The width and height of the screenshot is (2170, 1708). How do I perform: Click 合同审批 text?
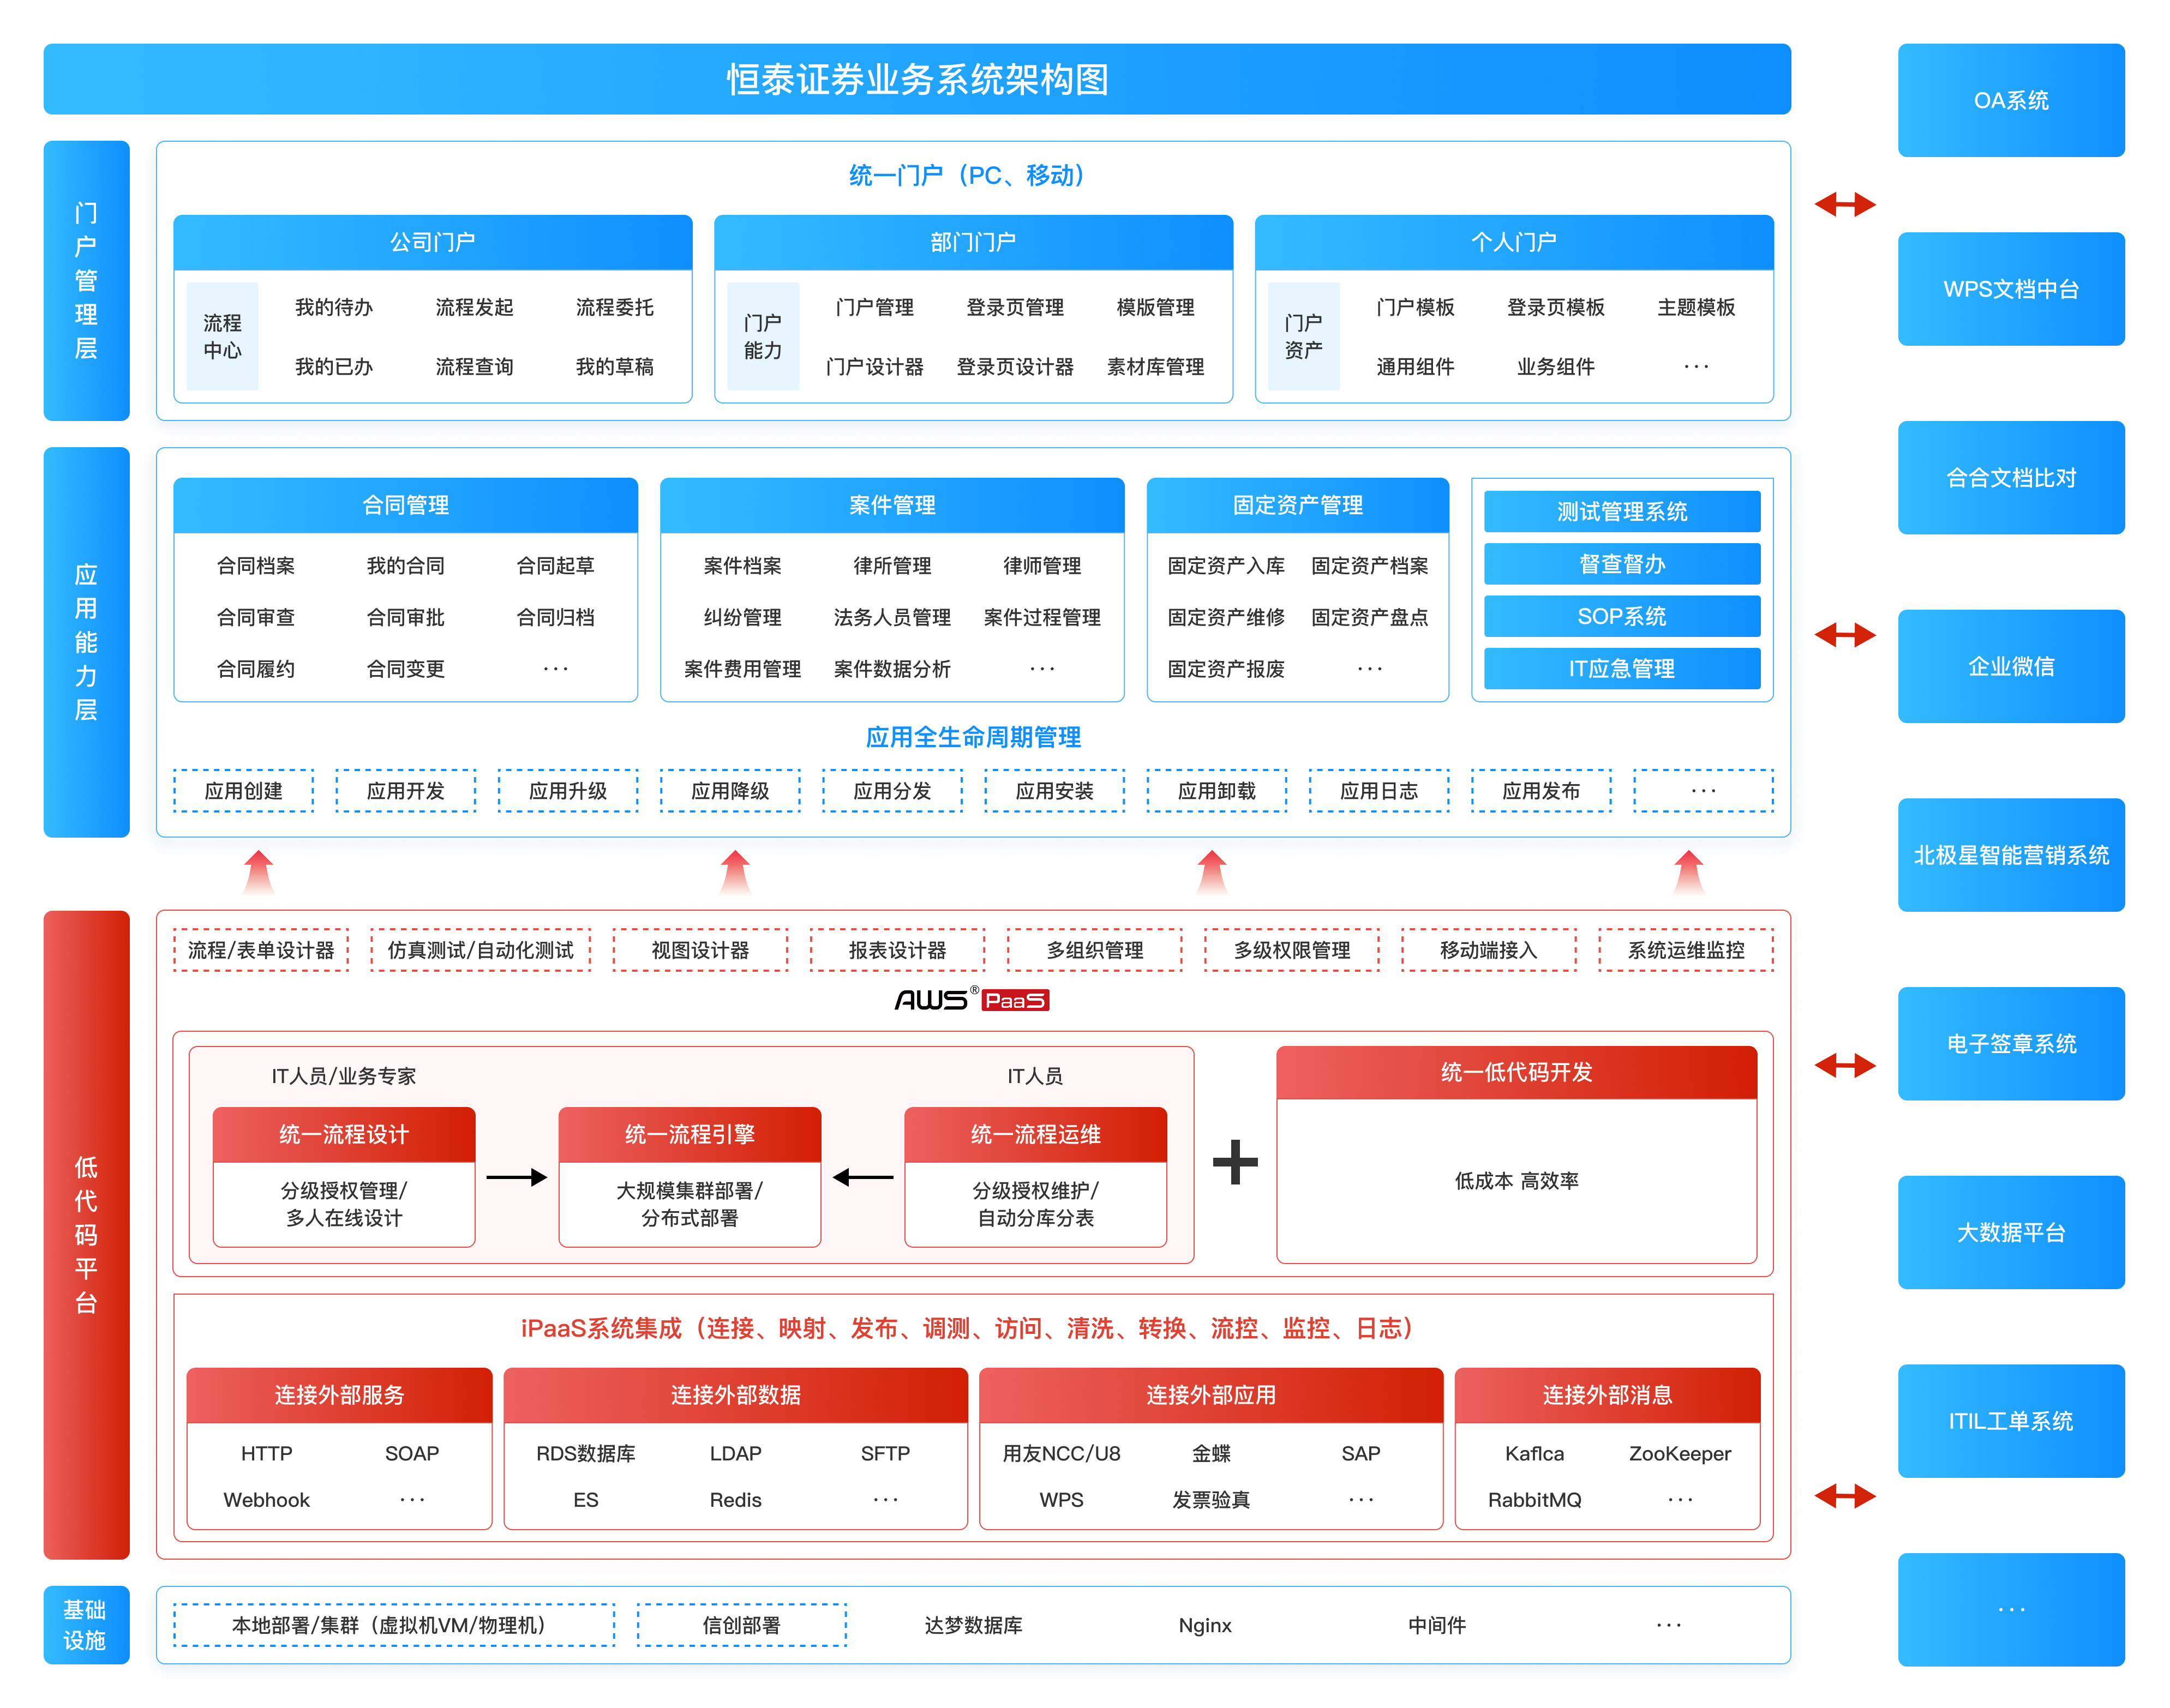[405, 617]
